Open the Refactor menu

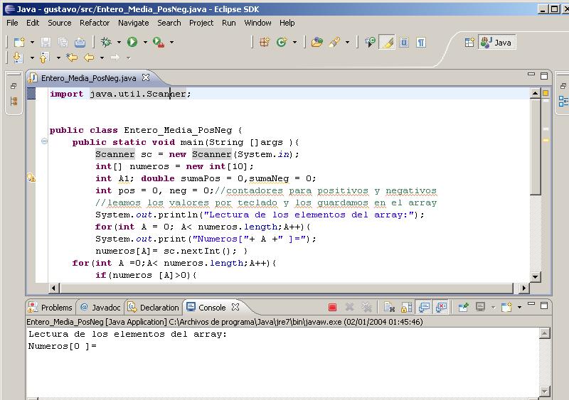point(95,23)
